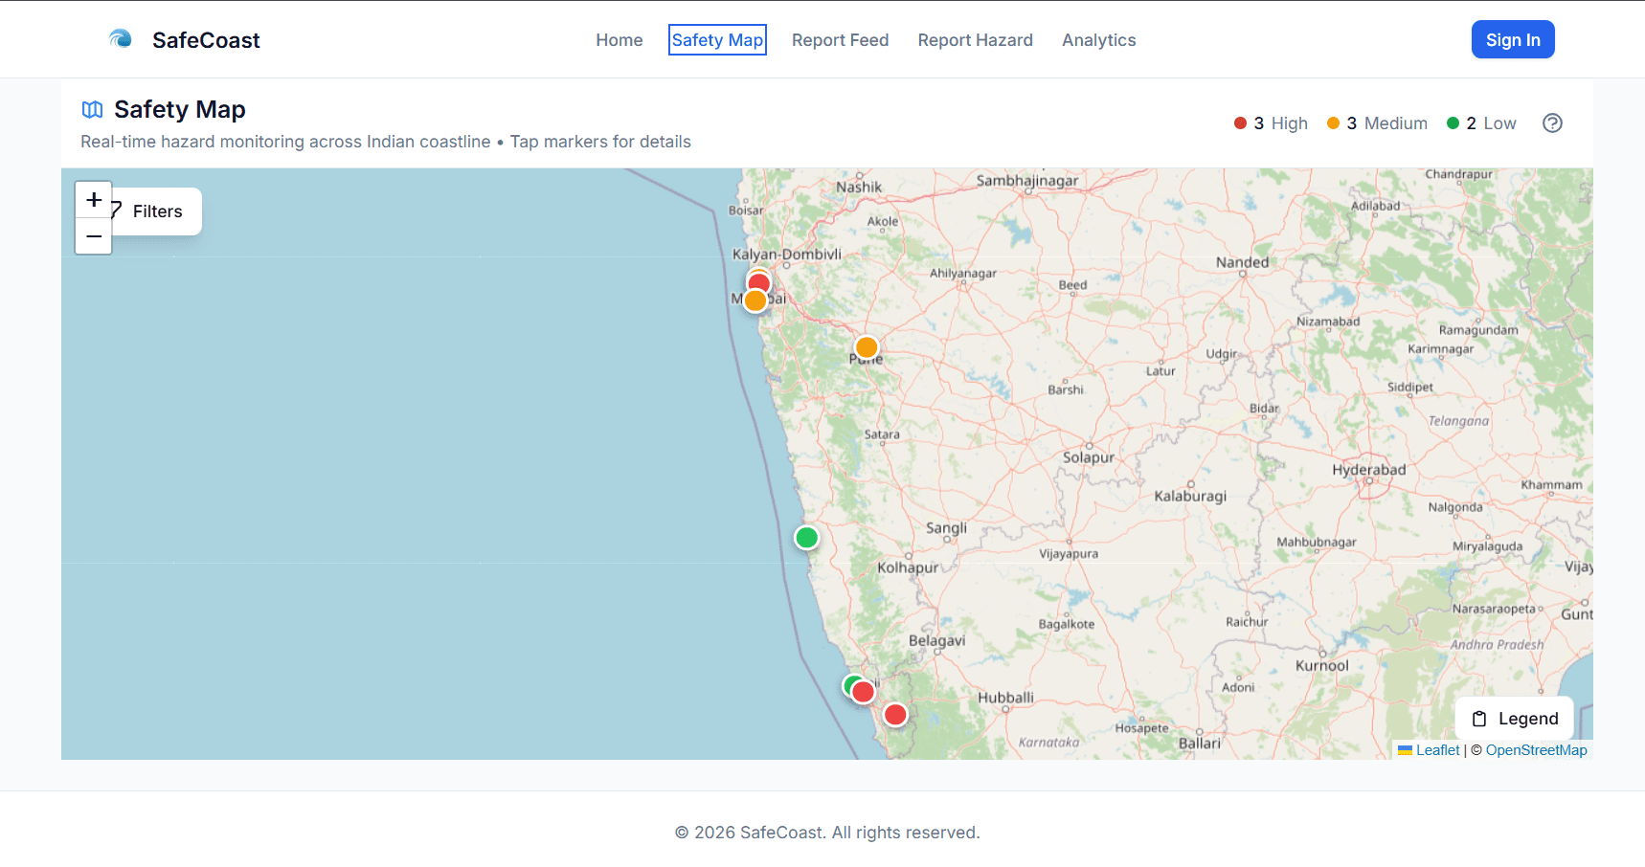This screenshot has width=1645, height=867.
Task: Switch to the Report Feed section
Action: click(x=840, y=39)
